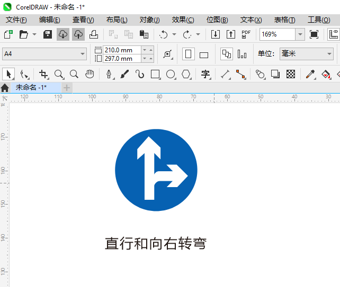Select the Ellipse tool

click(x=171, y=74)
